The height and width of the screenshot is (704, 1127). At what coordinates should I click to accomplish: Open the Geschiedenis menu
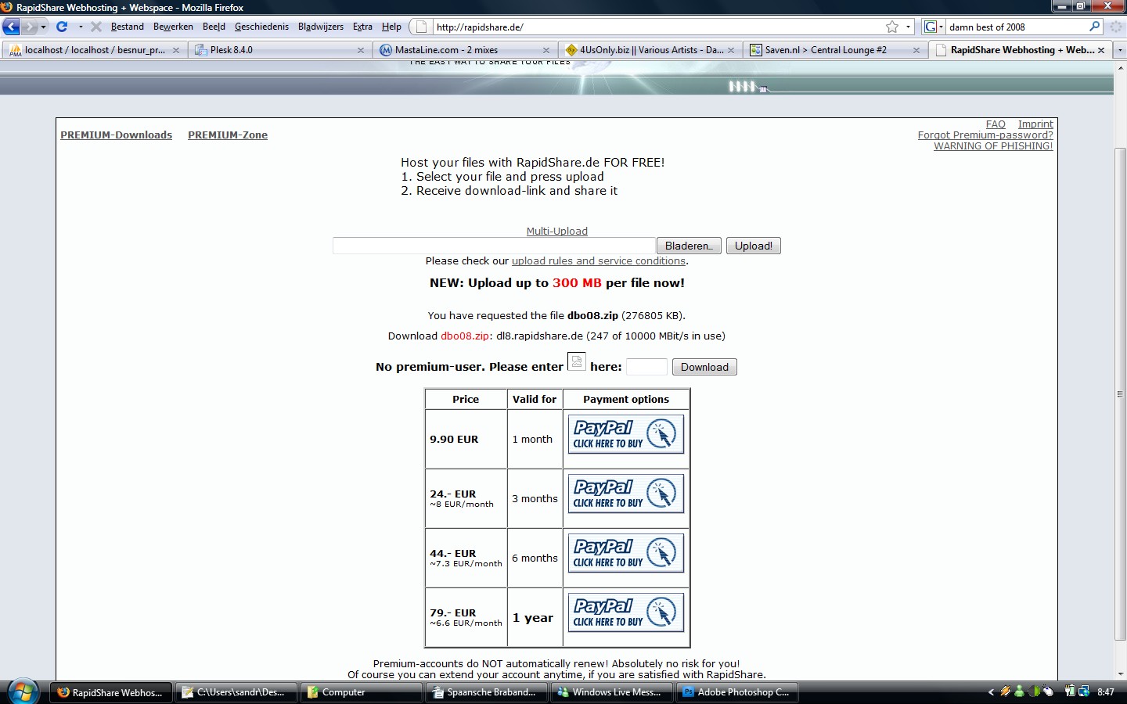[261, 27]
